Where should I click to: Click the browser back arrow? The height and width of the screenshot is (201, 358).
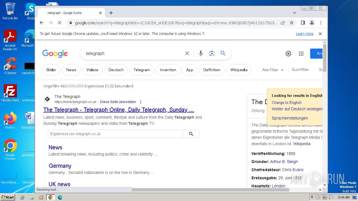click(x=42, y=23)
